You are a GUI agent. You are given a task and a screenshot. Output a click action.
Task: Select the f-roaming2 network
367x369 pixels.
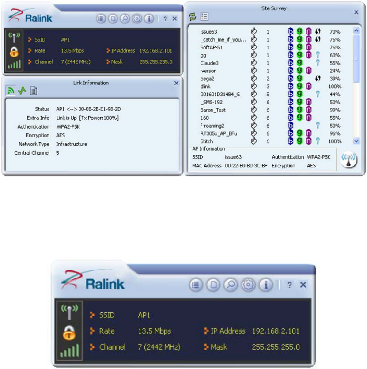[x=270, y=126]
